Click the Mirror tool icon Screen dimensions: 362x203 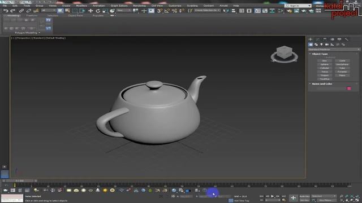click(x=225, y=11)
